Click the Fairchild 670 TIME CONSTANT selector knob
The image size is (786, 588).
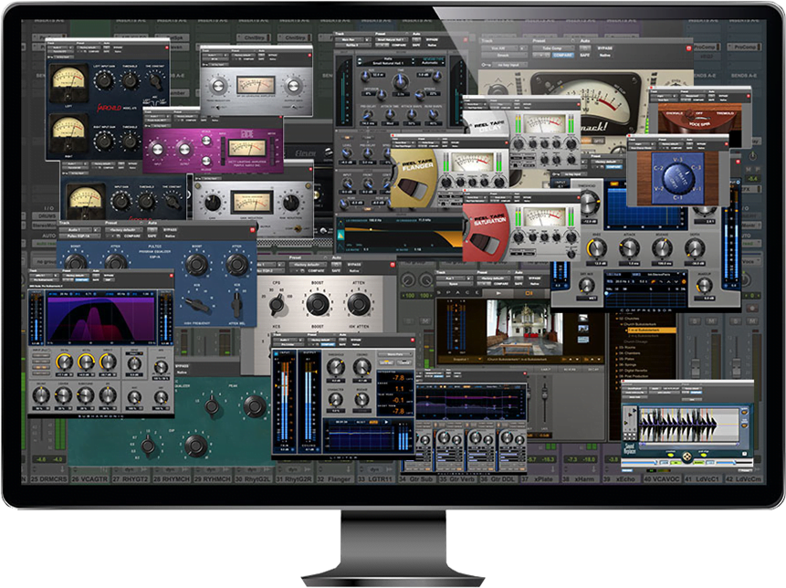[155, 79]
